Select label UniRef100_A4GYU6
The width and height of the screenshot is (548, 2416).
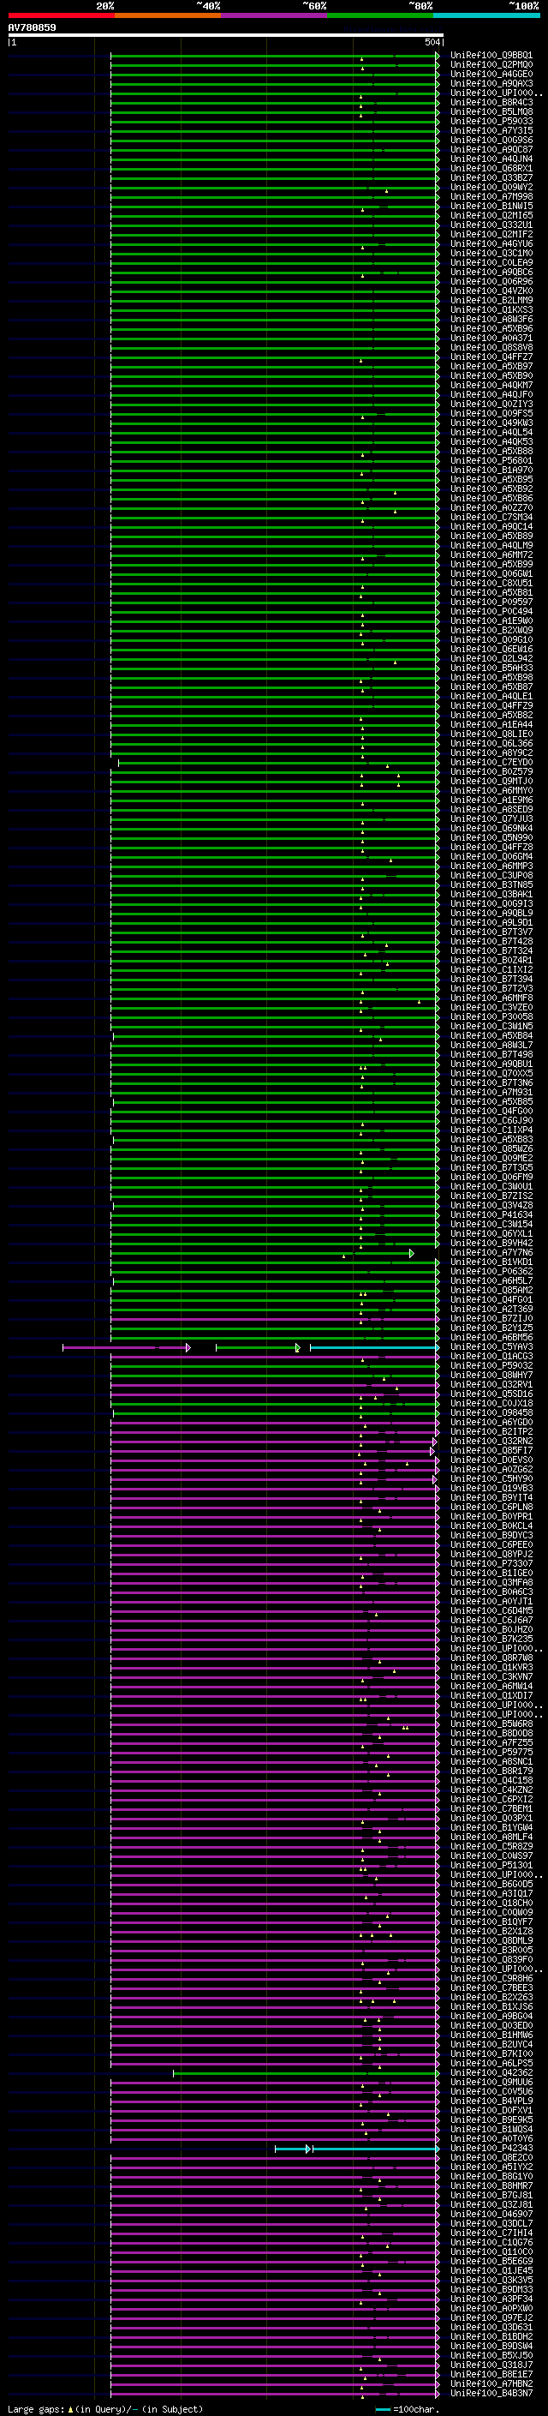tap(491, 244)
